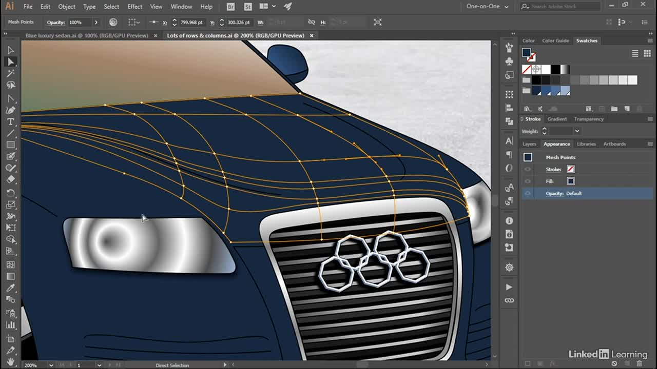Switch to the Layers tab
This screenshot has height=369, width=657.
pyautogui.click(x=529, y=144)
